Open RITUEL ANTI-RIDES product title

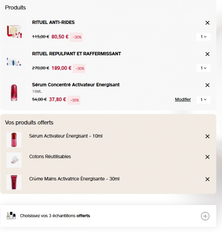coord(53,23)
